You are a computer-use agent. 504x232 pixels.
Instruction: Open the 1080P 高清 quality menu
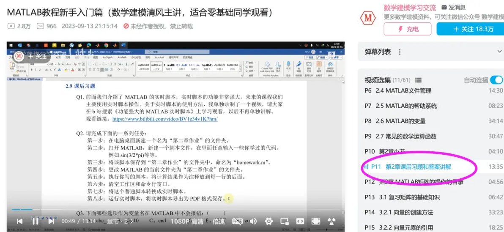187,221
